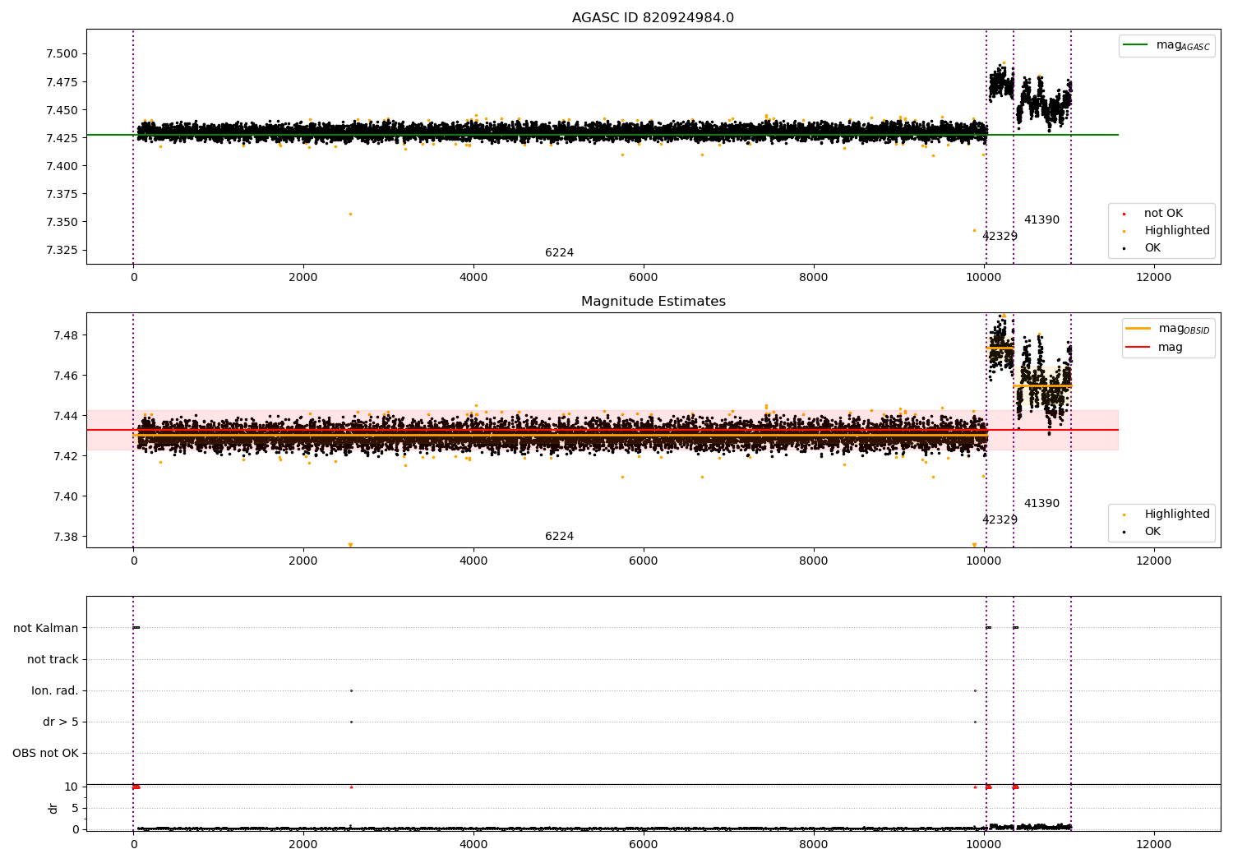Click the 12000 x-axis tick under the top plot
The image size is (1233, 863).
(x=1153, y=278)
